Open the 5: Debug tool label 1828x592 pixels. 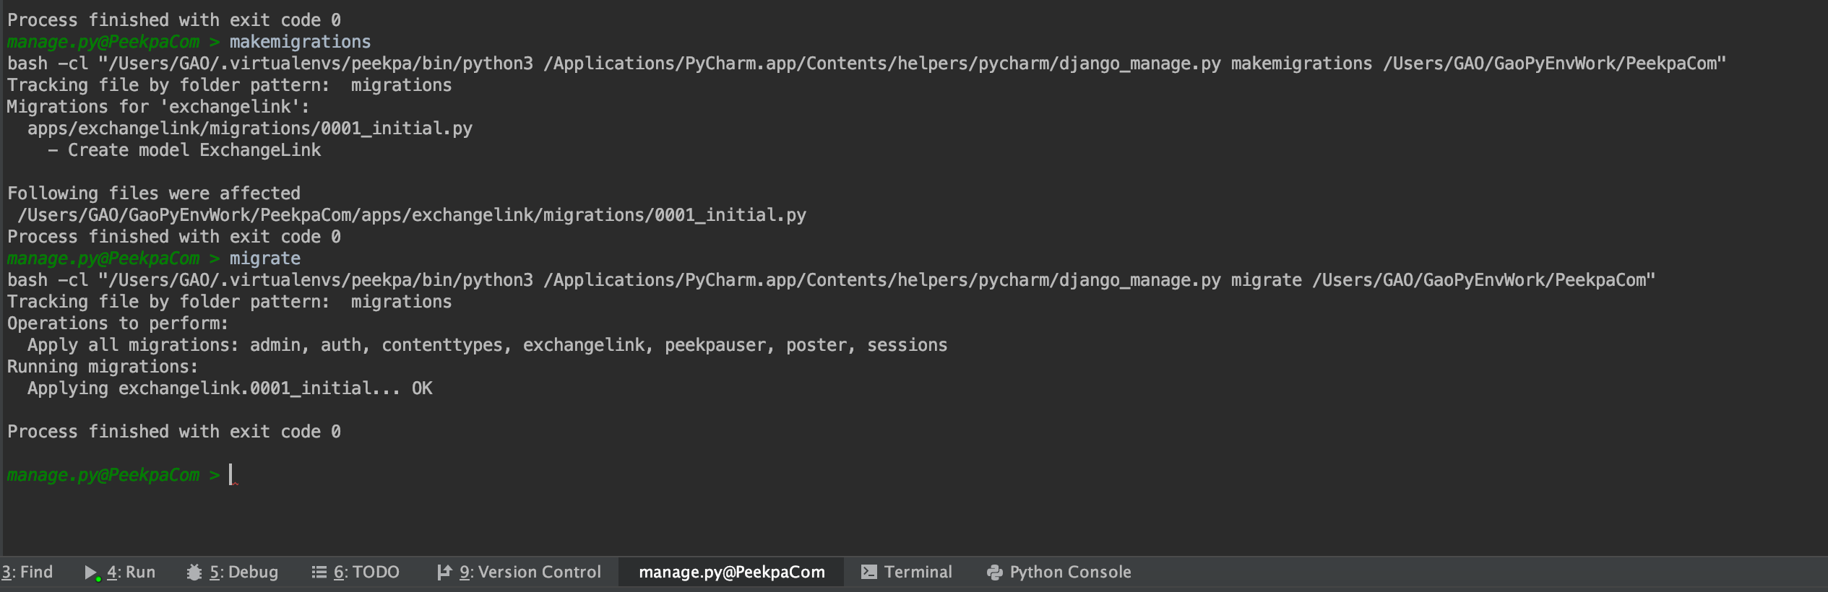243,573
